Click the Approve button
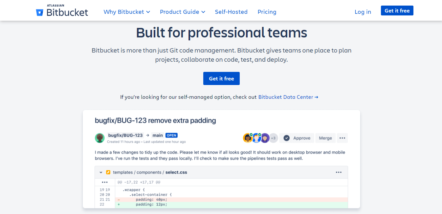This screenshot has height=214, width=442. click(x=297, y=138)
